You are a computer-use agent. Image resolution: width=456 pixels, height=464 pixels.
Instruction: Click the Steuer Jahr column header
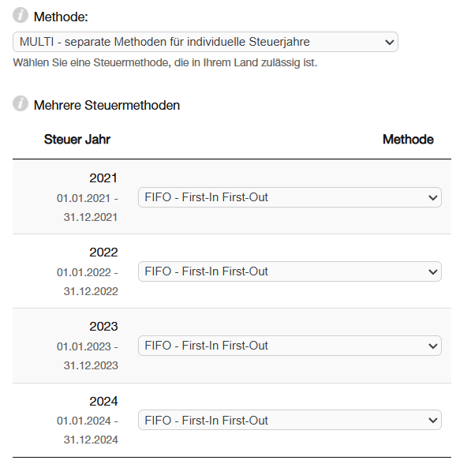(x=77, y=139)
